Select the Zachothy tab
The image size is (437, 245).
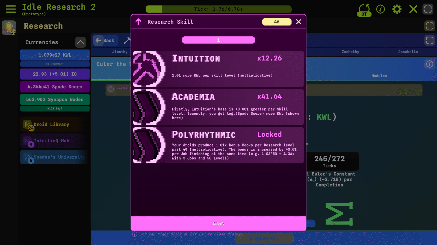pyautogui.click(x=350, y=52)
